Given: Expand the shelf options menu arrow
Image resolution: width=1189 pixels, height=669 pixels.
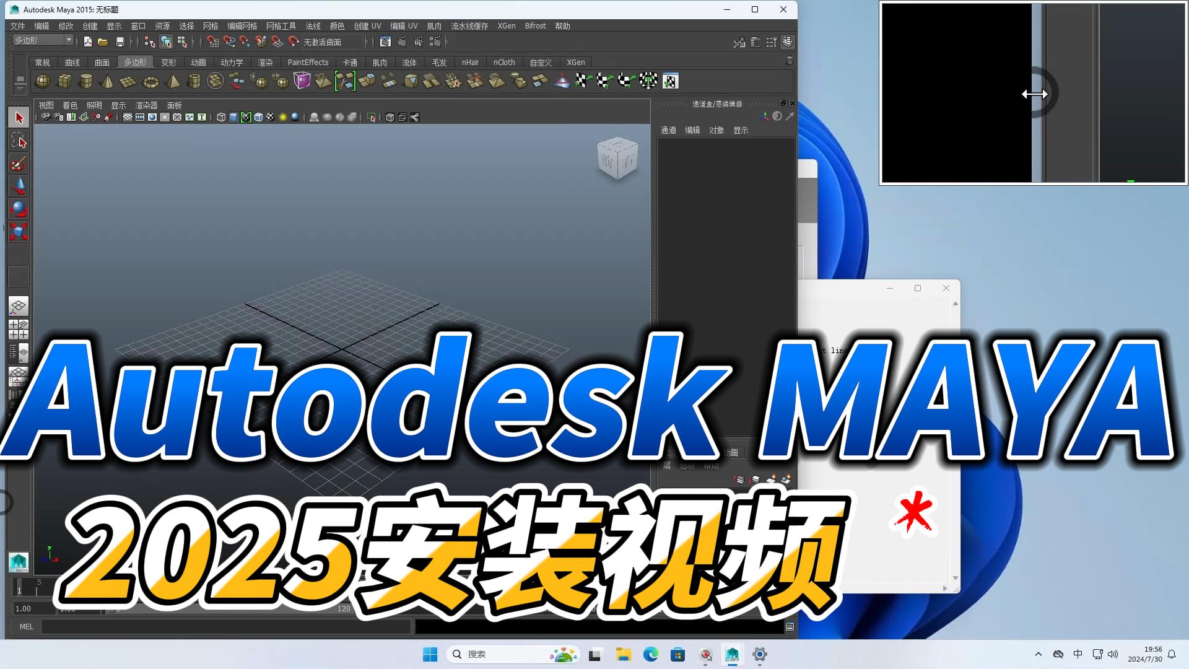Looking at the screenshot, I should pyautogui.click(x=20, y=88).
